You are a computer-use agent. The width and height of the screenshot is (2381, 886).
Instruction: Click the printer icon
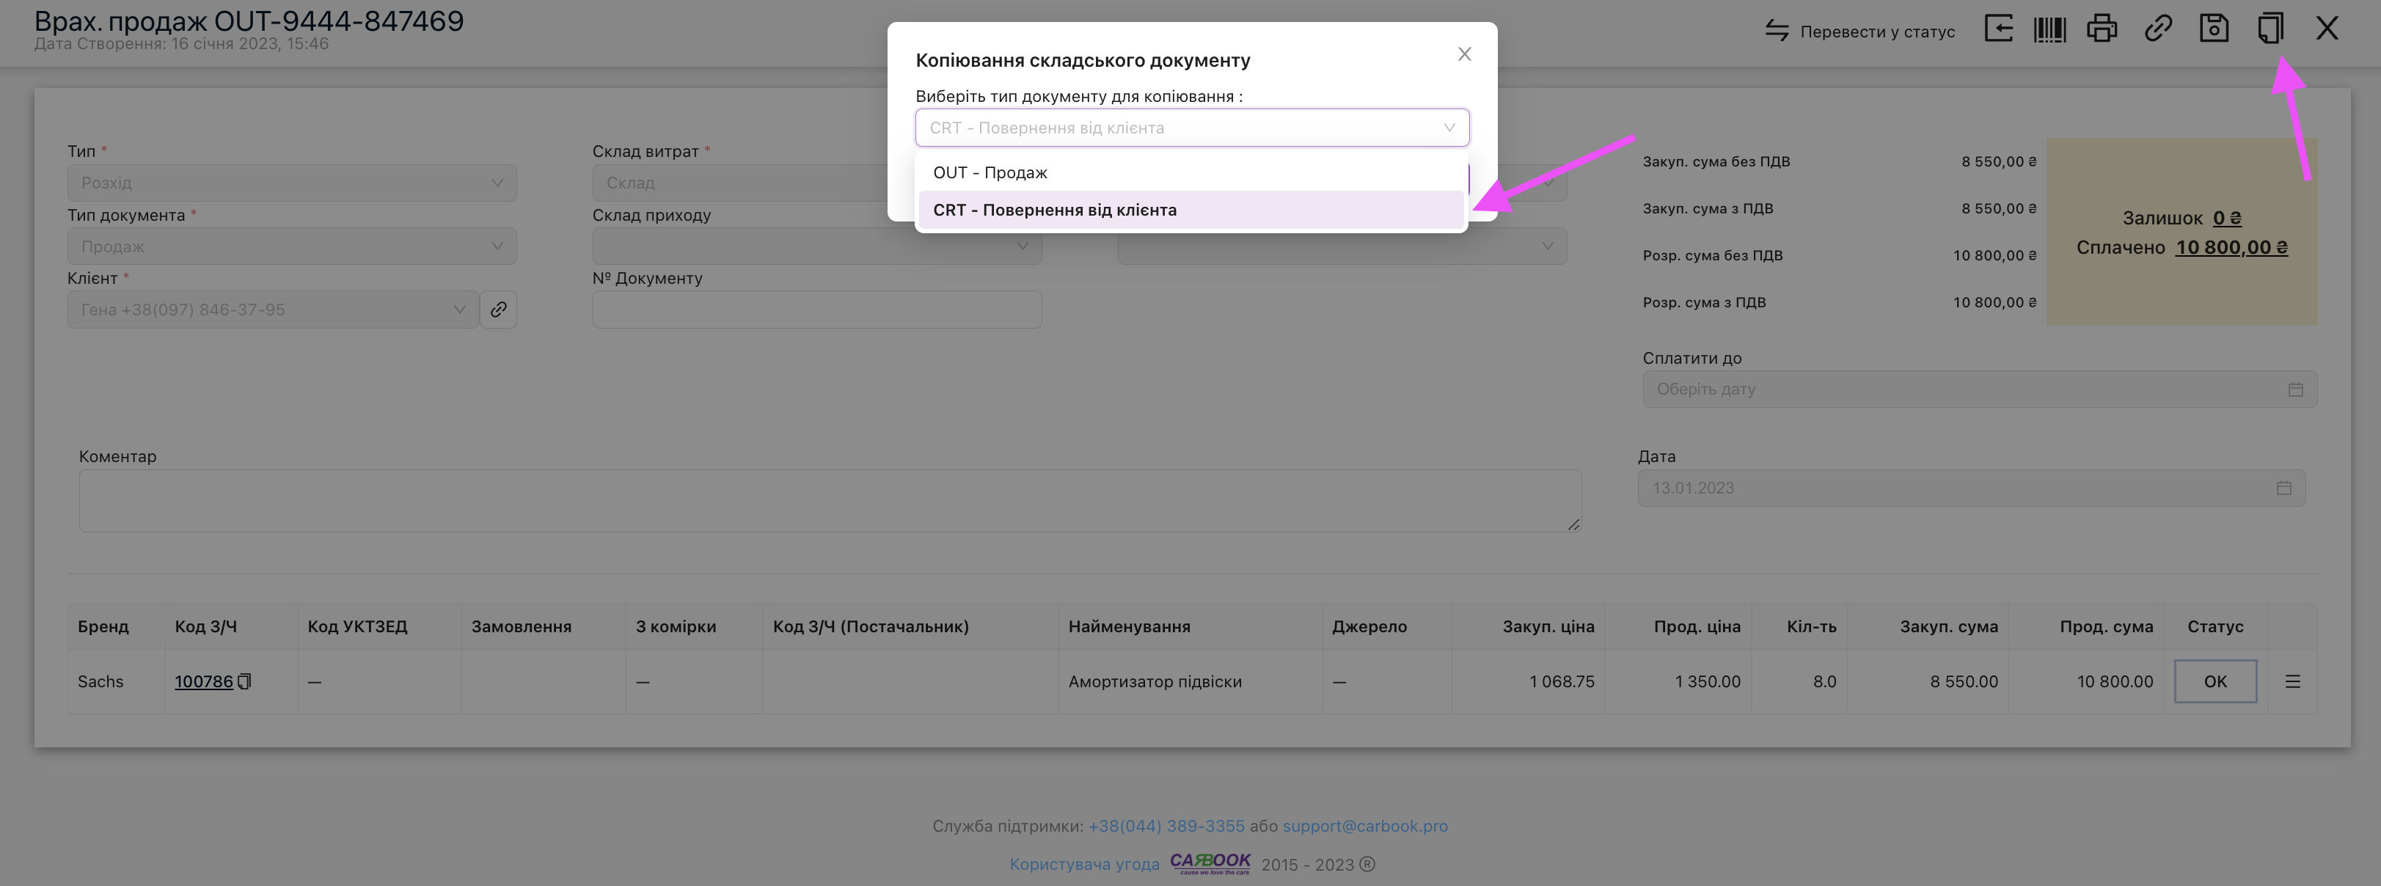(x=2102, y=29)
